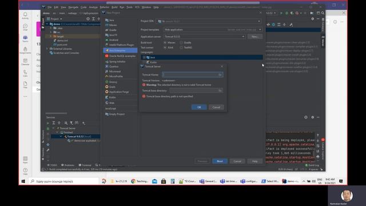Open Help in Teams sidebar
Image resolution: width=366 pixels, height=206 pixels.
click(25, 172)
